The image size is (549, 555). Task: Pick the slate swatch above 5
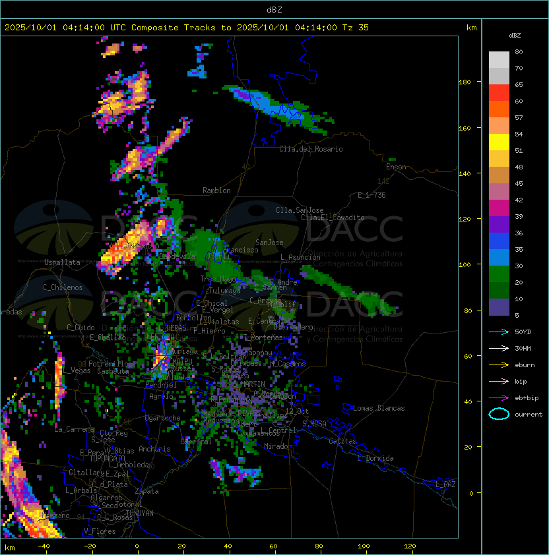(499, 307)
